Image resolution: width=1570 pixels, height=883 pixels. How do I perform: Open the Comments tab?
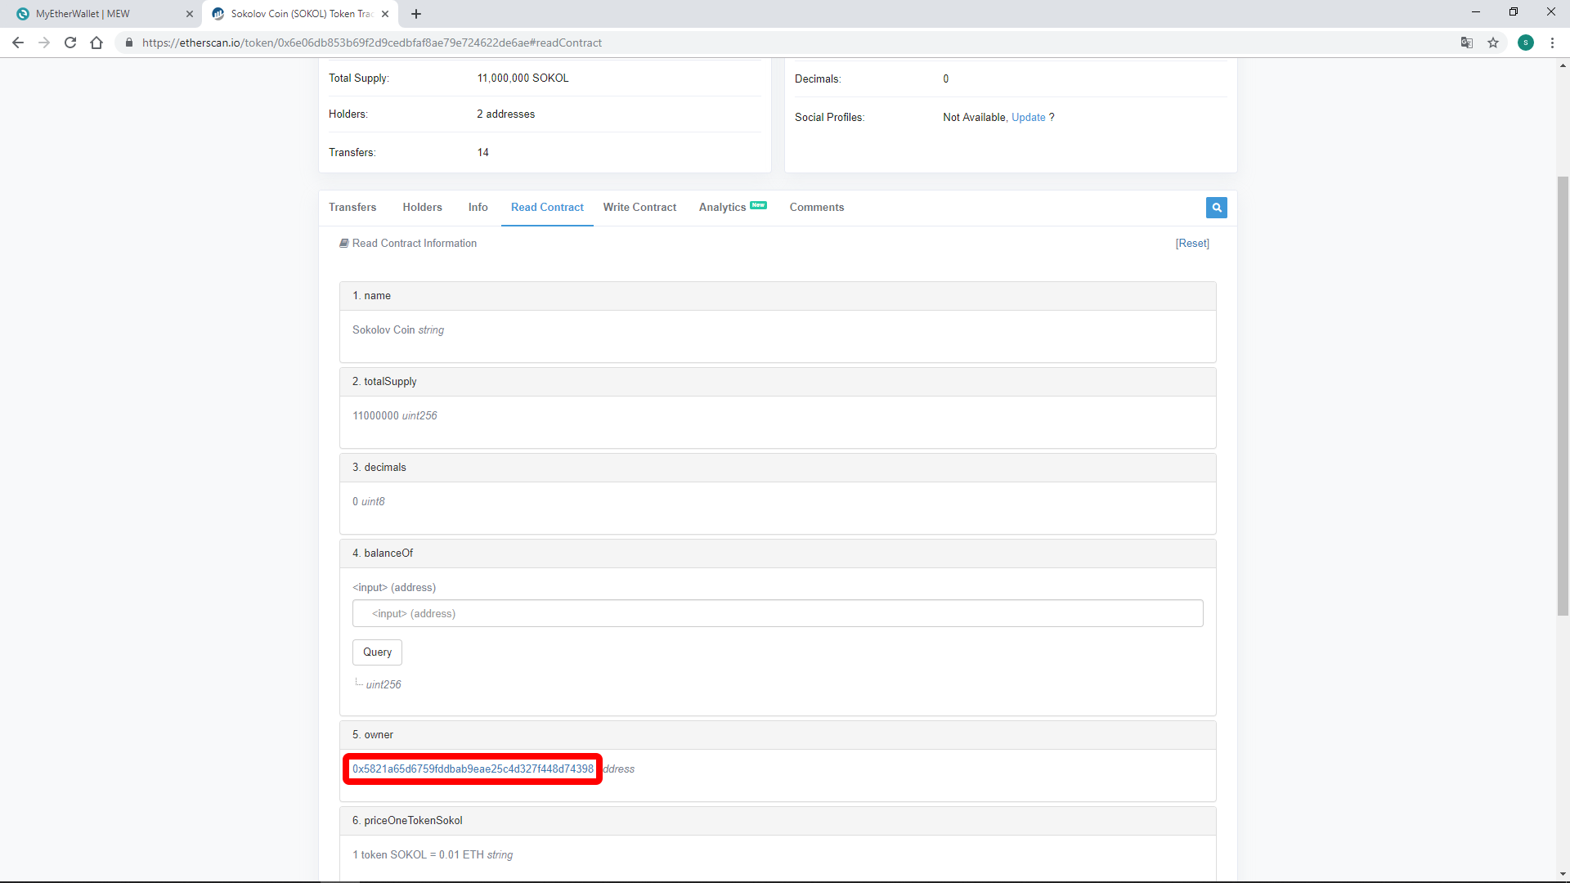816,208
